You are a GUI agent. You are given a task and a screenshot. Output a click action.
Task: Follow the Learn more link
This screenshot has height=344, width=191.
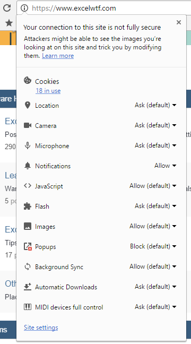click(x=58, y=56)
